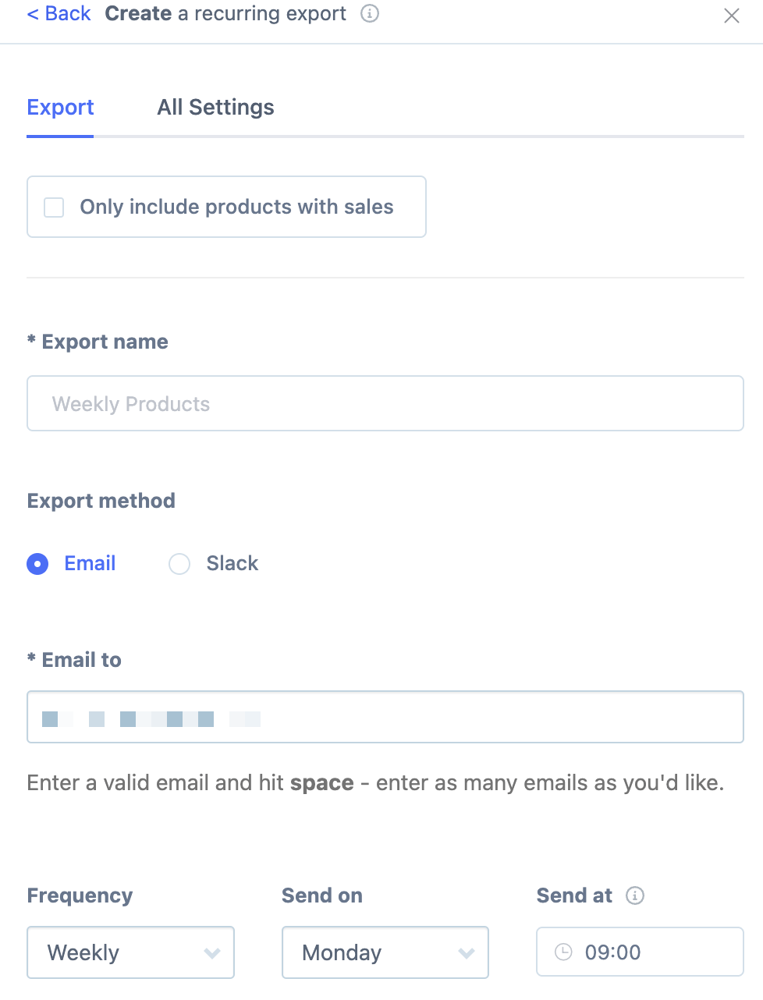763x1000 pixels.
Task: Select the Slack export method
Action: (x=179, y=563)
